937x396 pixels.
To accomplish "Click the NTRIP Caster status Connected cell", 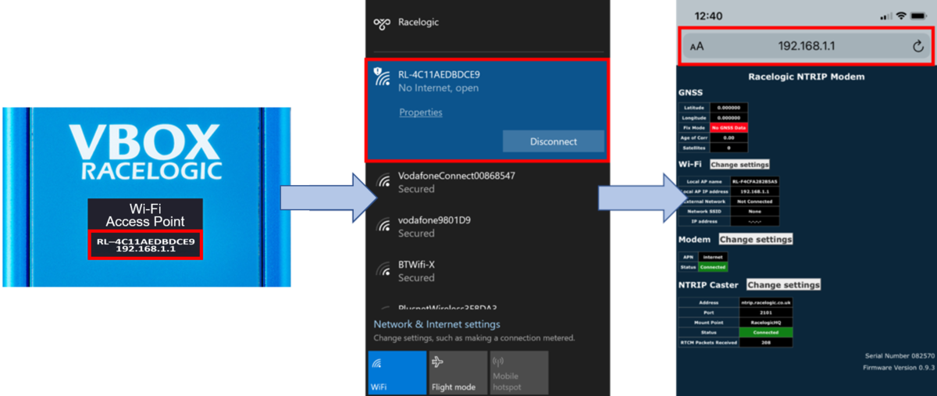I will pyautogui.click(x=766, y=332).
